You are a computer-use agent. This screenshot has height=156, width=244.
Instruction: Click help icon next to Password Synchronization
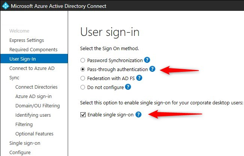point(147,60)
